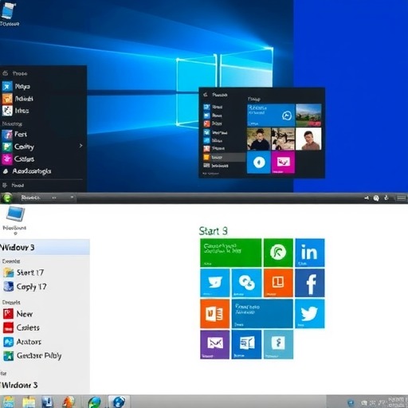Open the dropdown arrow on the dark taskbar
The height and width of the screenshot is (408, 408).
pyautogui.click(x=72, y=197)
